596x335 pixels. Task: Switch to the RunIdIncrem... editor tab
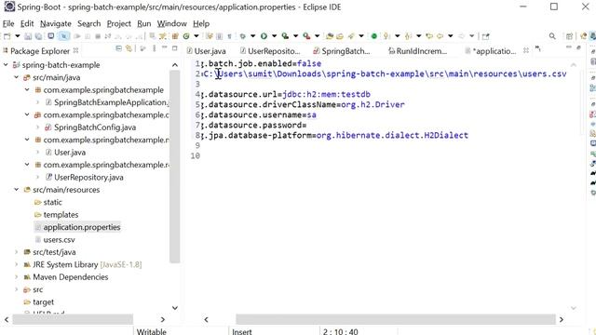(x=418, y=51)
